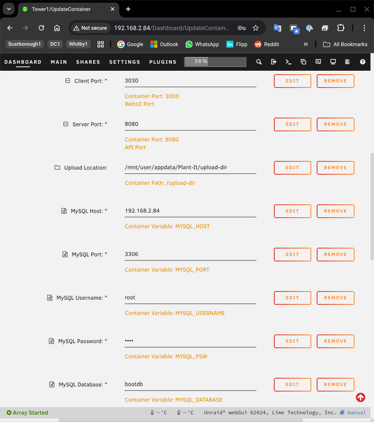The width and height of the screenshot is (374, 422).
Task: Edit the Server Port setting
Action: click(x=293, y=124)
